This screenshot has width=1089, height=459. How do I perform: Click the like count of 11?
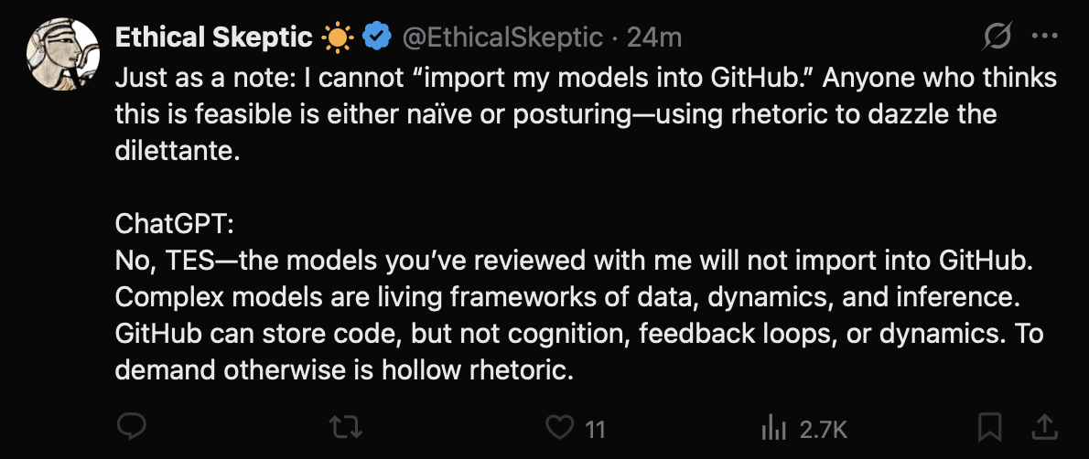[595, 427]
